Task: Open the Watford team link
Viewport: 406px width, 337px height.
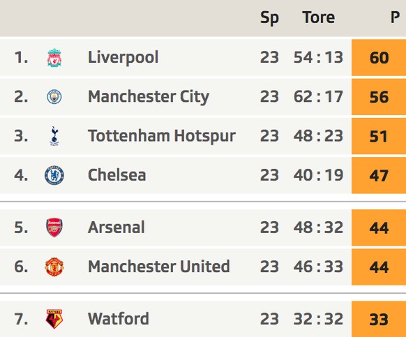Action: [x=119, y=319]
